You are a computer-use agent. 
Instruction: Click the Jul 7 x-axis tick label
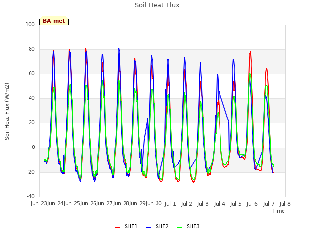point(269,204)
